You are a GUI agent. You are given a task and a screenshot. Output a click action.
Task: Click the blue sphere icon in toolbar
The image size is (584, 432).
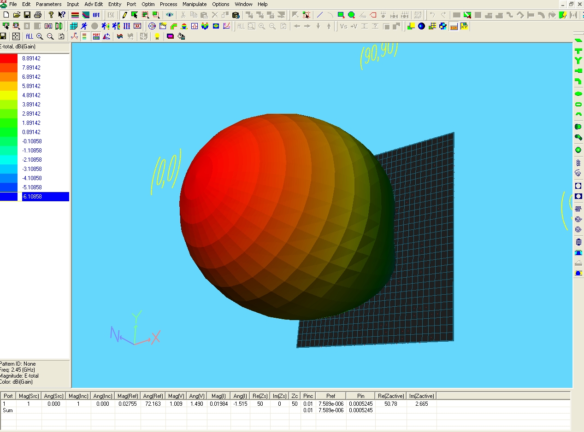tap(421, 26)
